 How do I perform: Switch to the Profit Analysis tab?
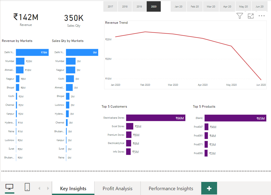pos(117,188)
